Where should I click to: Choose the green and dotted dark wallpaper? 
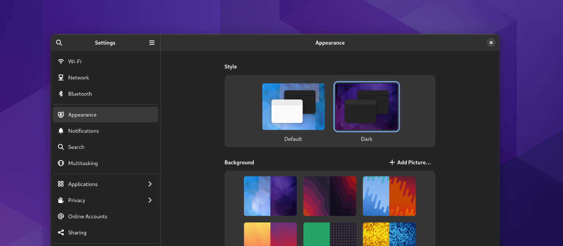pos(330,234)
